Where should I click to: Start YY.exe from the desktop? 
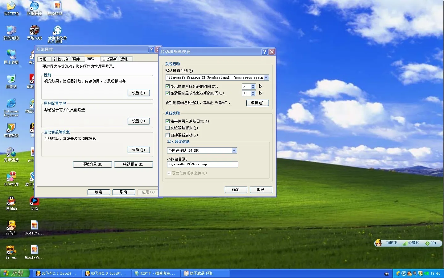click(x=11, y=250)
